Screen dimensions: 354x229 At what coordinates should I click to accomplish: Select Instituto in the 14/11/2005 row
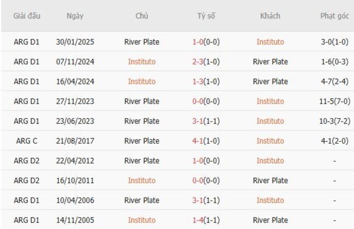point(142,220)
